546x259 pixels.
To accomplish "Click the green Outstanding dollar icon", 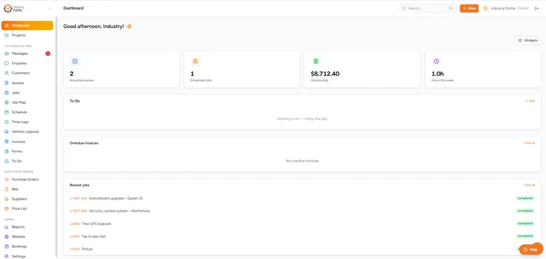I will point(316,61).
